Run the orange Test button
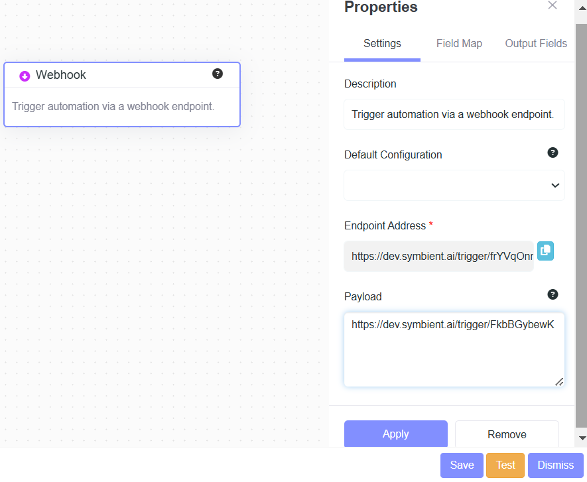The image size is (587, 482). click(x=505, y=465)
